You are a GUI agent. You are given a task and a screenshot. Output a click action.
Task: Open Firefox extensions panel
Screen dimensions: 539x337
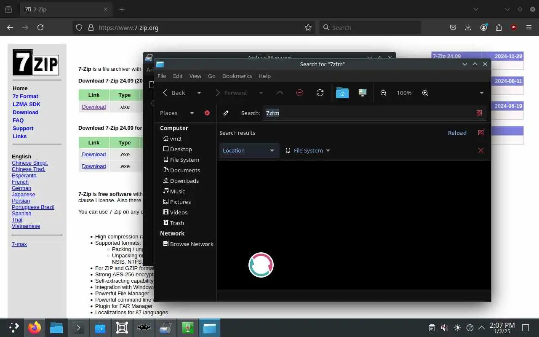pyautogui.click(x=499, y=27)
